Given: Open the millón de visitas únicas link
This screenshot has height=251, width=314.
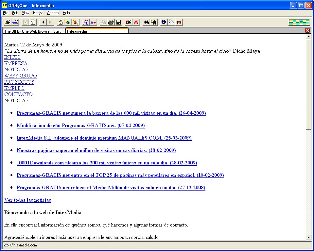Looking at the screenshot, I should pos(96,150).
